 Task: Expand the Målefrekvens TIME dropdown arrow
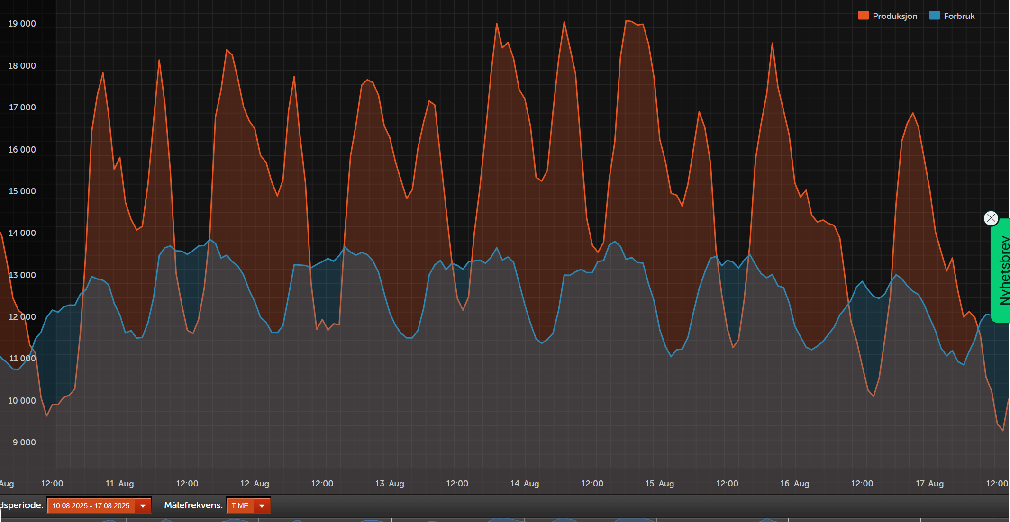[262, 506]
